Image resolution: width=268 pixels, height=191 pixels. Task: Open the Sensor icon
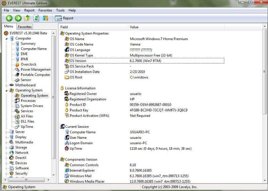pyautogui.click(x=17, y=80)
